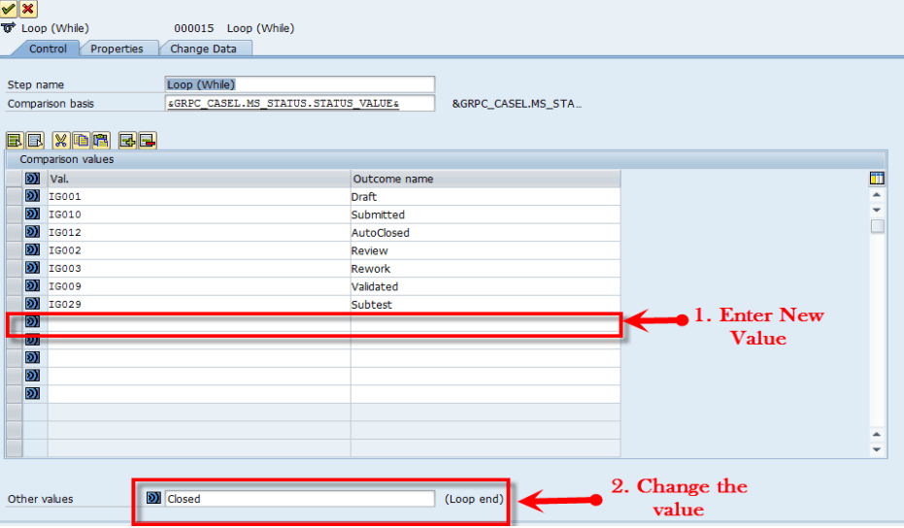Select the row marker for IG012 AutoClosed
Screen dimensions: 904x528
coord(15,232)
